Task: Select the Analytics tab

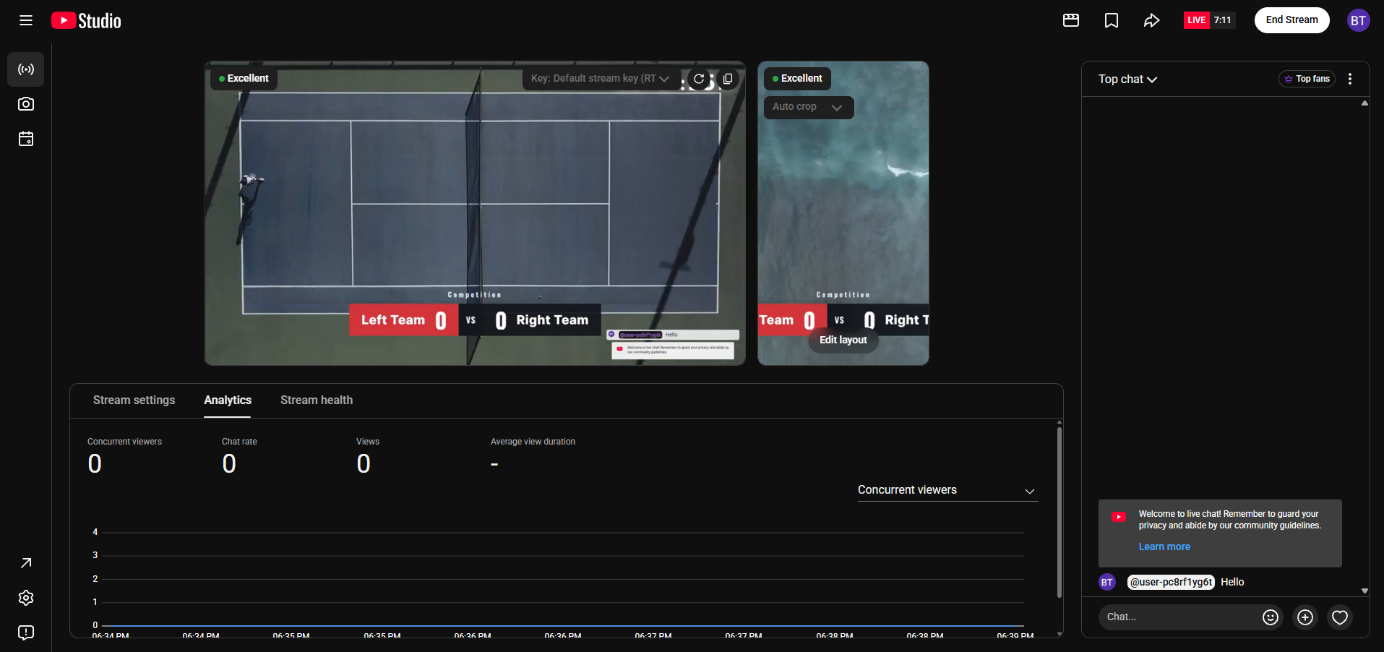Action: point(228,400)
